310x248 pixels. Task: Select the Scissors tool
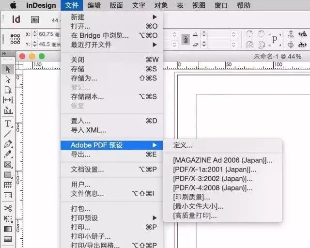point(8,208)
